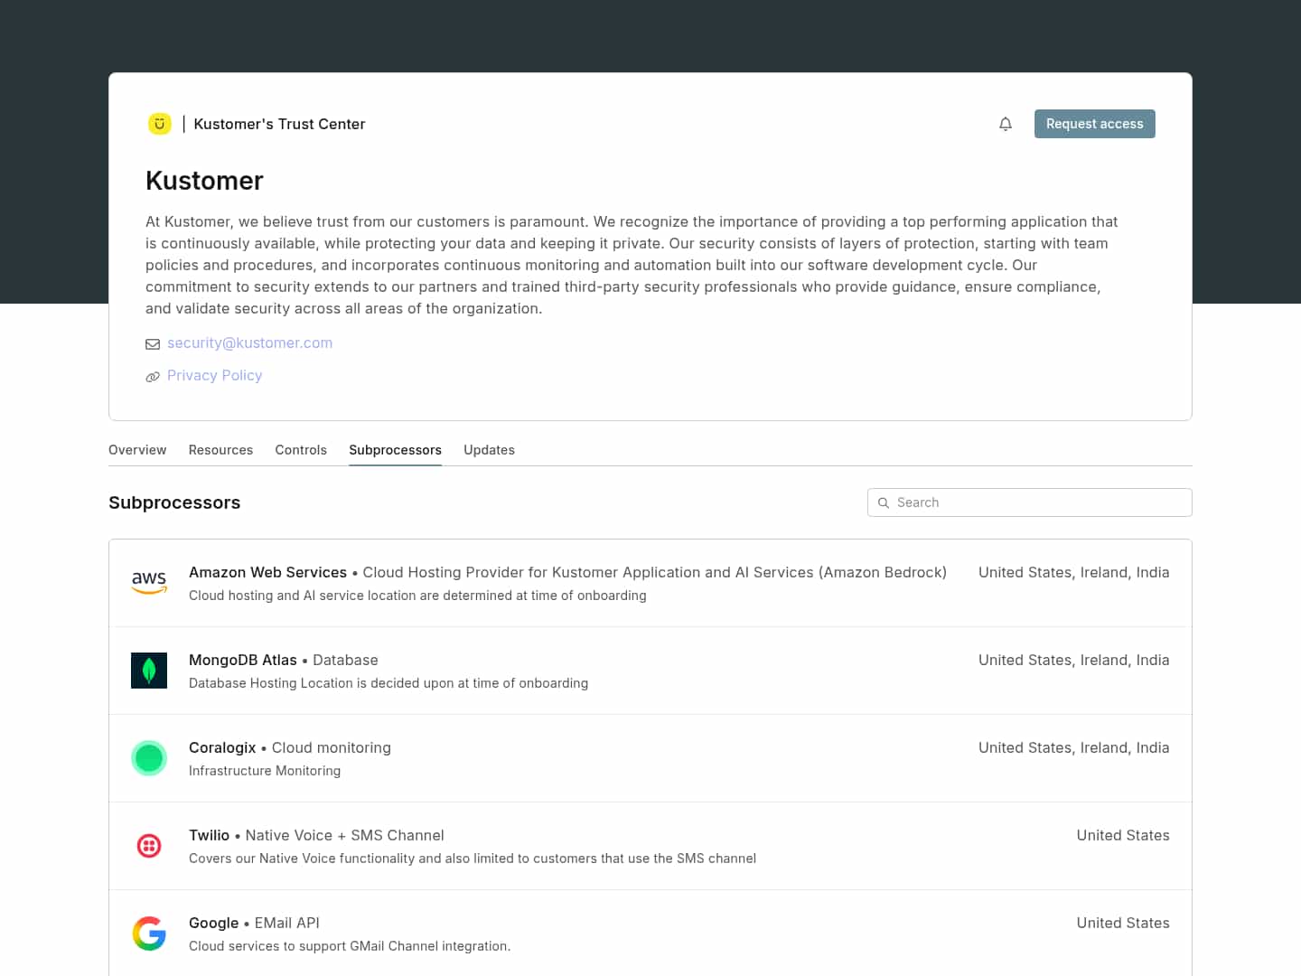Click the envelope icon beside security email
1301x976 pixels.
[153, 344]
